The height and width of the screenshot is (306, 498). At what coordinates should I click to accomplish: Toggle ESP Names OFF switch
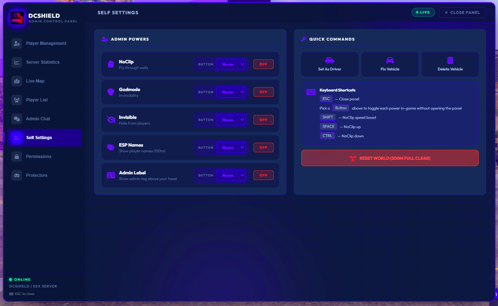[263, 148]
